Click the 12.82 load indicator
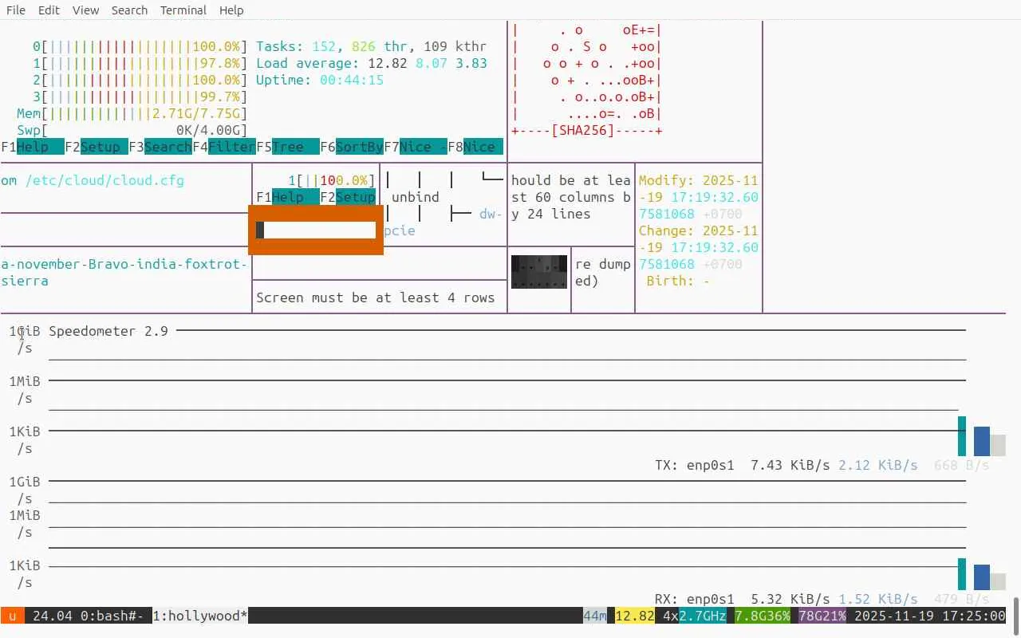Image resolution: width=1021 pixels, height=638 pixels. [635, 616]
